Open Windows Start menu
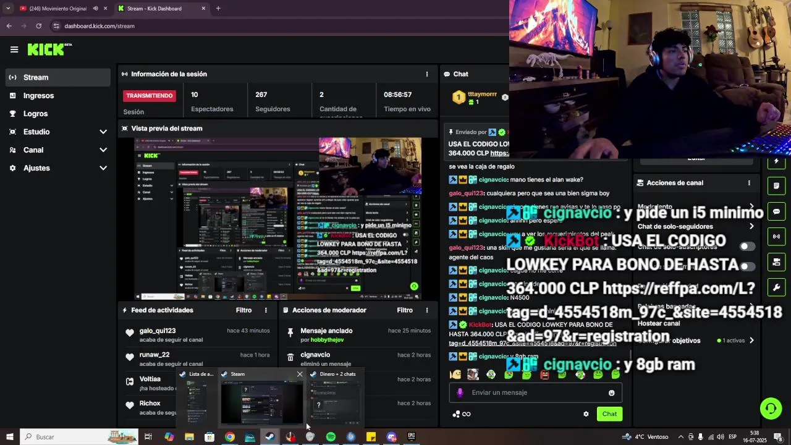The image size is (791, 445). [x=9, y=437]
